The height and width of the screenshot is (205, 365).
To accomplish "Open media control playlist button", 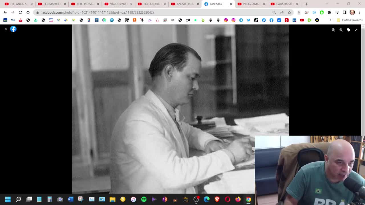I will [337, 13].
